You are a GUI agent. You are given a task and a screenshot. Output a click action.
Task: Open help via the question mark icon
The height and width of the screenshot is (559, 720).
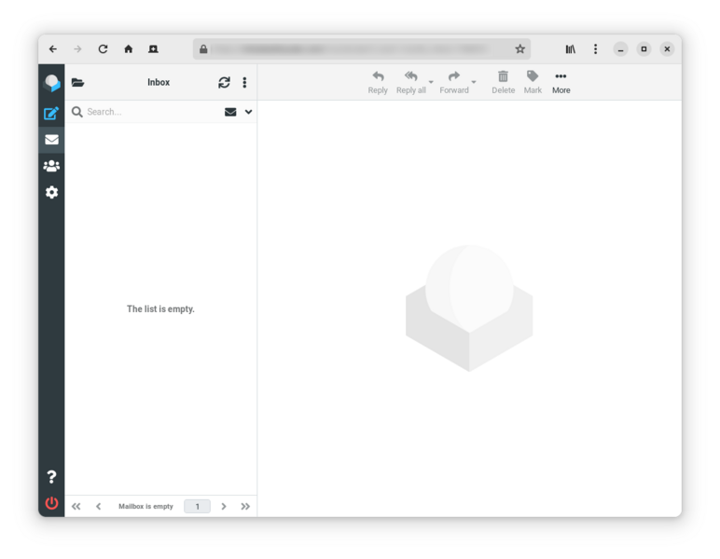pos(51,477)
